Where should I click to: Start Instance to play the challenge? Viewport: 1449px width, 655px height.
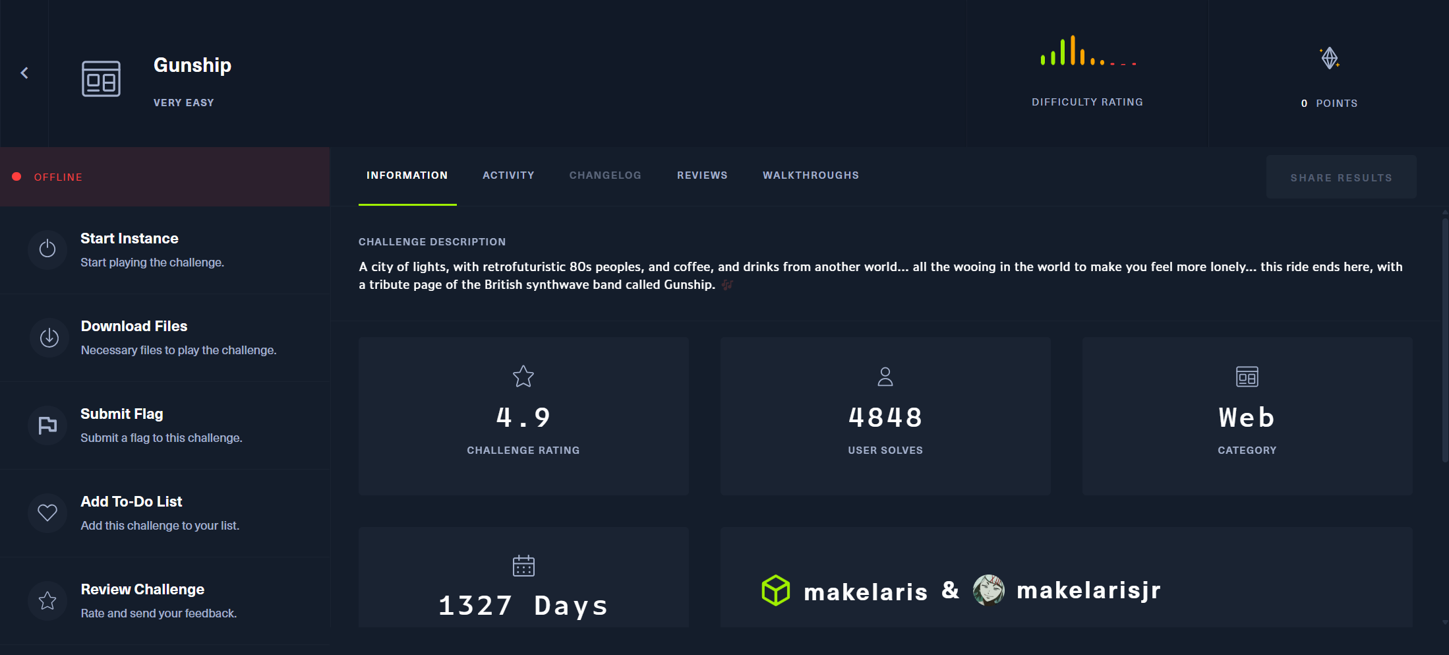click(x=165, y=250)
